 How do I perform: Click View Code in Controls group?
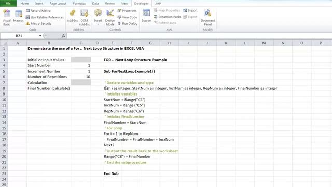(x=127, y=17)
